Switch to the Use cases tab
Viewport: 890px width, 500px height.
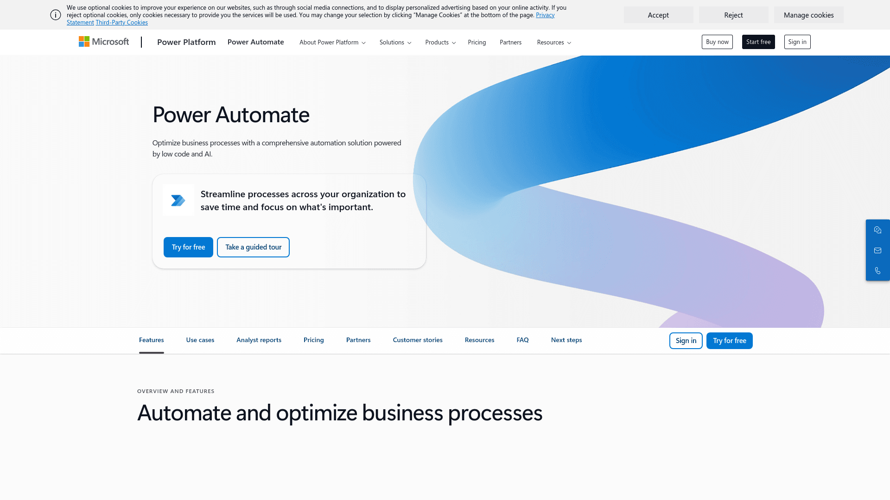click(200, 340)
